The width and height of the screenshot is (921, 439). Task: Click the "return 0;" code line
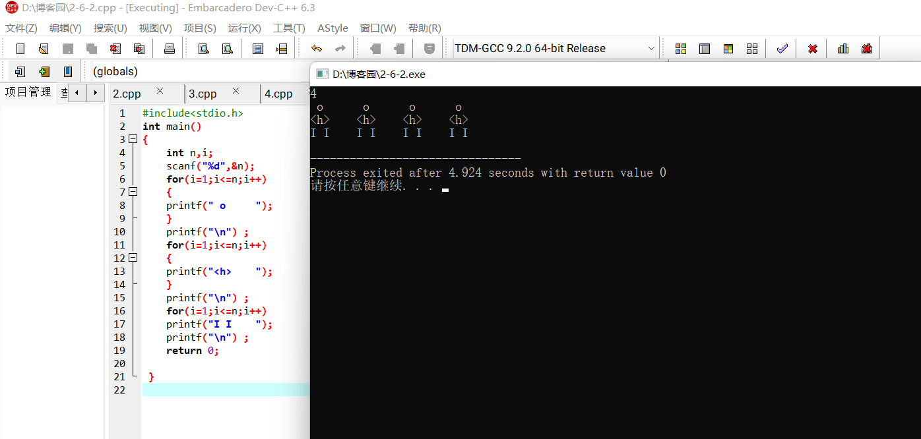(192, 350)
